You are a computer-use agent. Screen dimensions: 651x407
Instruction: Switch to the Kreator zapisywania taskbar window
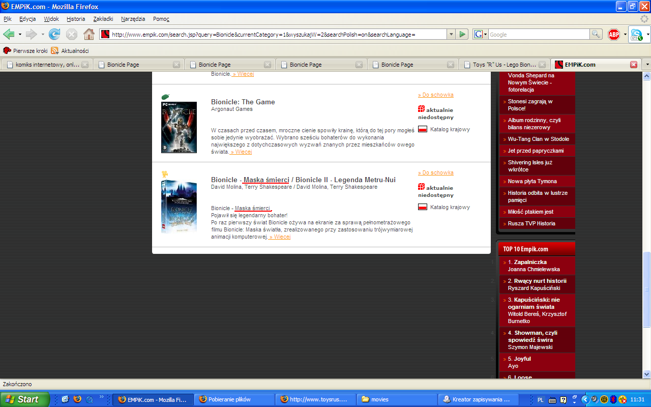point(479,399)
